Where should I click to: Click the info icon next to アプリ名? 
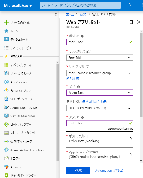82,117
